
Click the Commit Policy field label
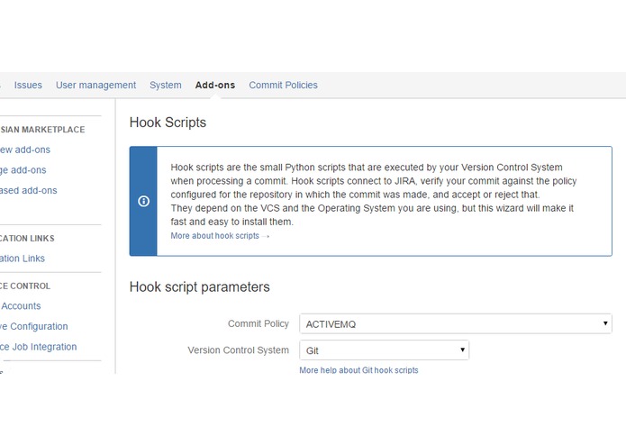259,323
